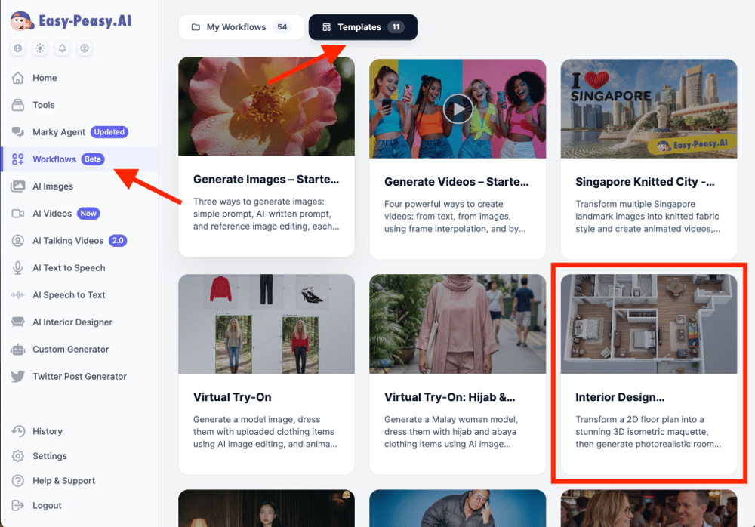
Task: Play the Generate Videos preview
Action: point(458,109)
